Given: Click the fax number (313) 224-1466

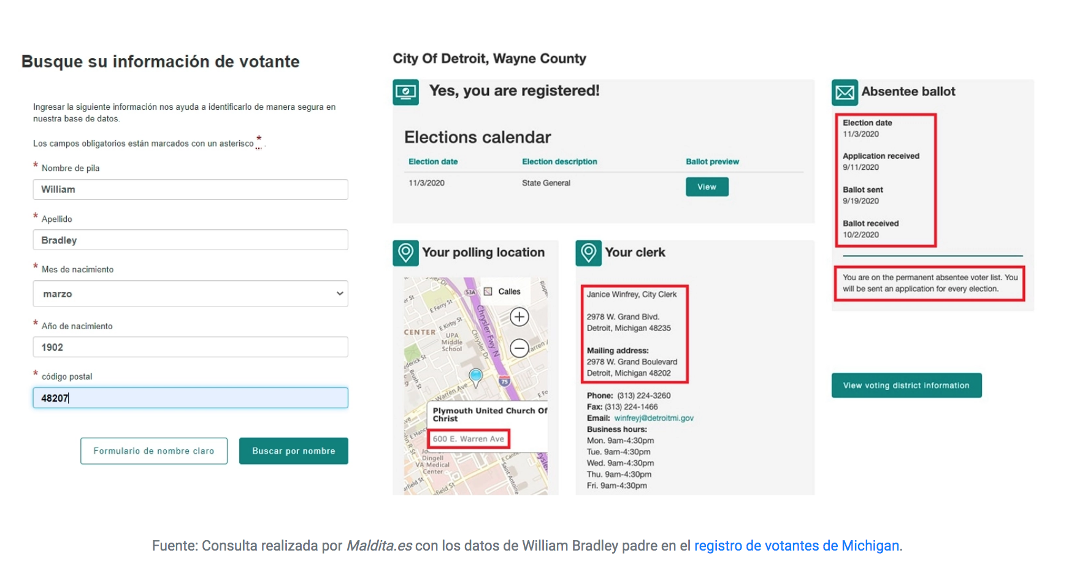Looking at the screenshot, I should pos(631,407).
